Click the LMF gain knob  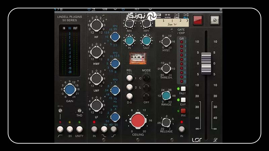[97, 79]
